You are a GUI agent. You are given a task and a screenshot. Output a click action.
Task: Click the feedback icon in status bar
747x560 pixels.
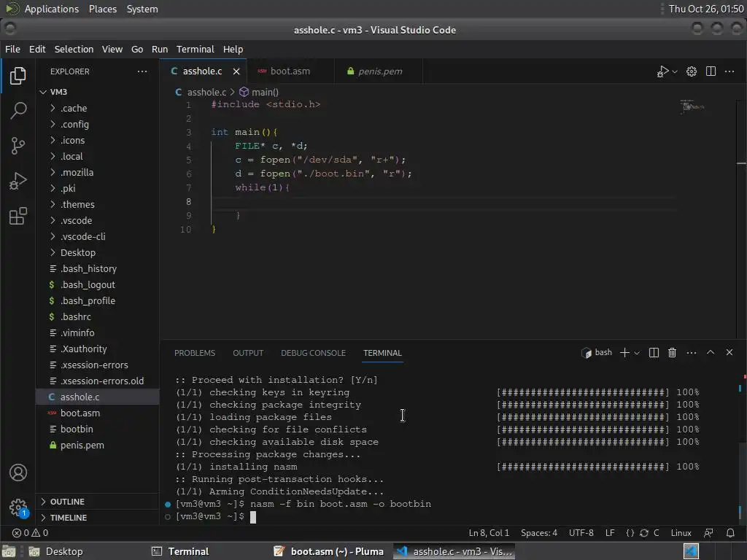pyautogui.click(x=708, y=533)
